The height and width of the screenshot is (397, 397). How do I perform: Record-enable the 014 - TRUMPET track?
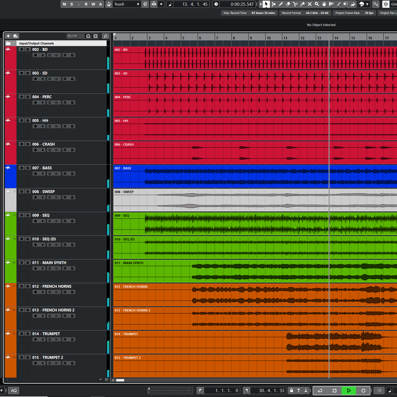tap(36, 340)
